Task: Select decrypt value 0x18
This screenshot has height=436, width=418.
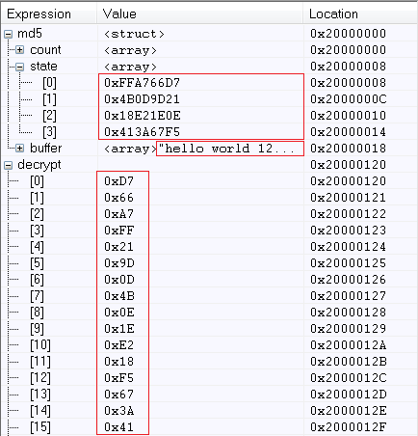Action: pos(118,362)
